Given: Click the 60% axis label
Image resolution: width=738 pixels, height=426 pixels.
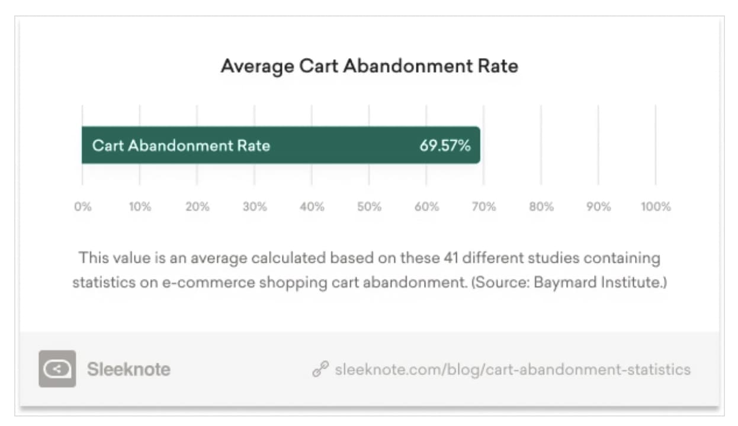Looking at the screenshot, I should [426, 207].
